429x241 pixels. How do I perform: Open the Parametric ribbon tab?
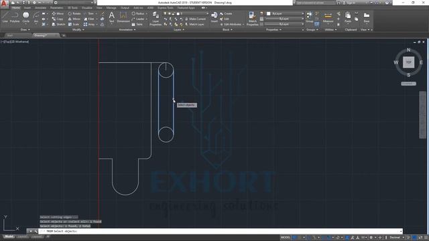(56, 8)
